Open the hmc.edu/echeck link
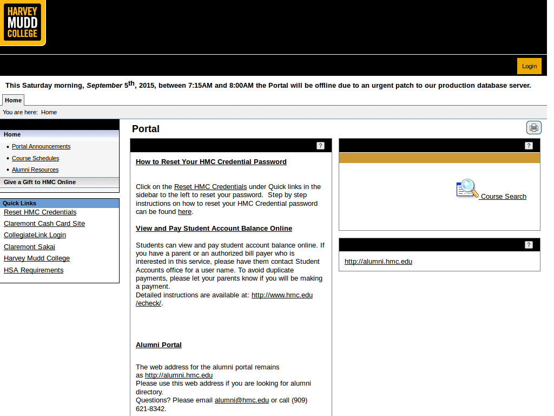 [282, 295]
